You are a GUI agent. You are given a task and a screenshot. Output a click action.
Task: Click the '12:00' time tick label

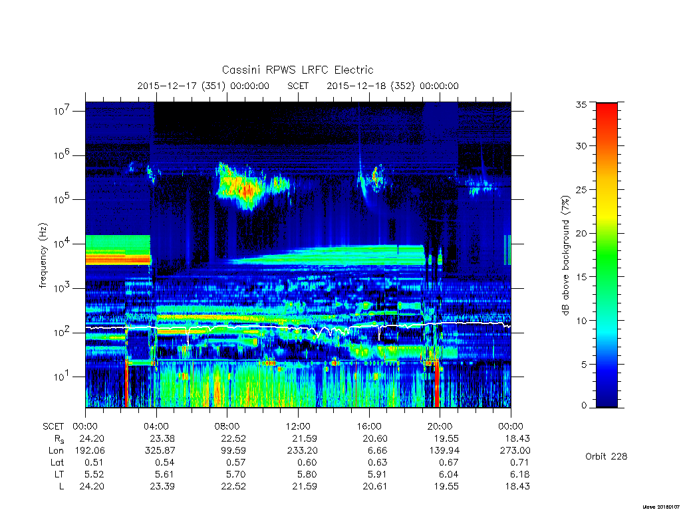pyautogui.click(x=298, y=427)
